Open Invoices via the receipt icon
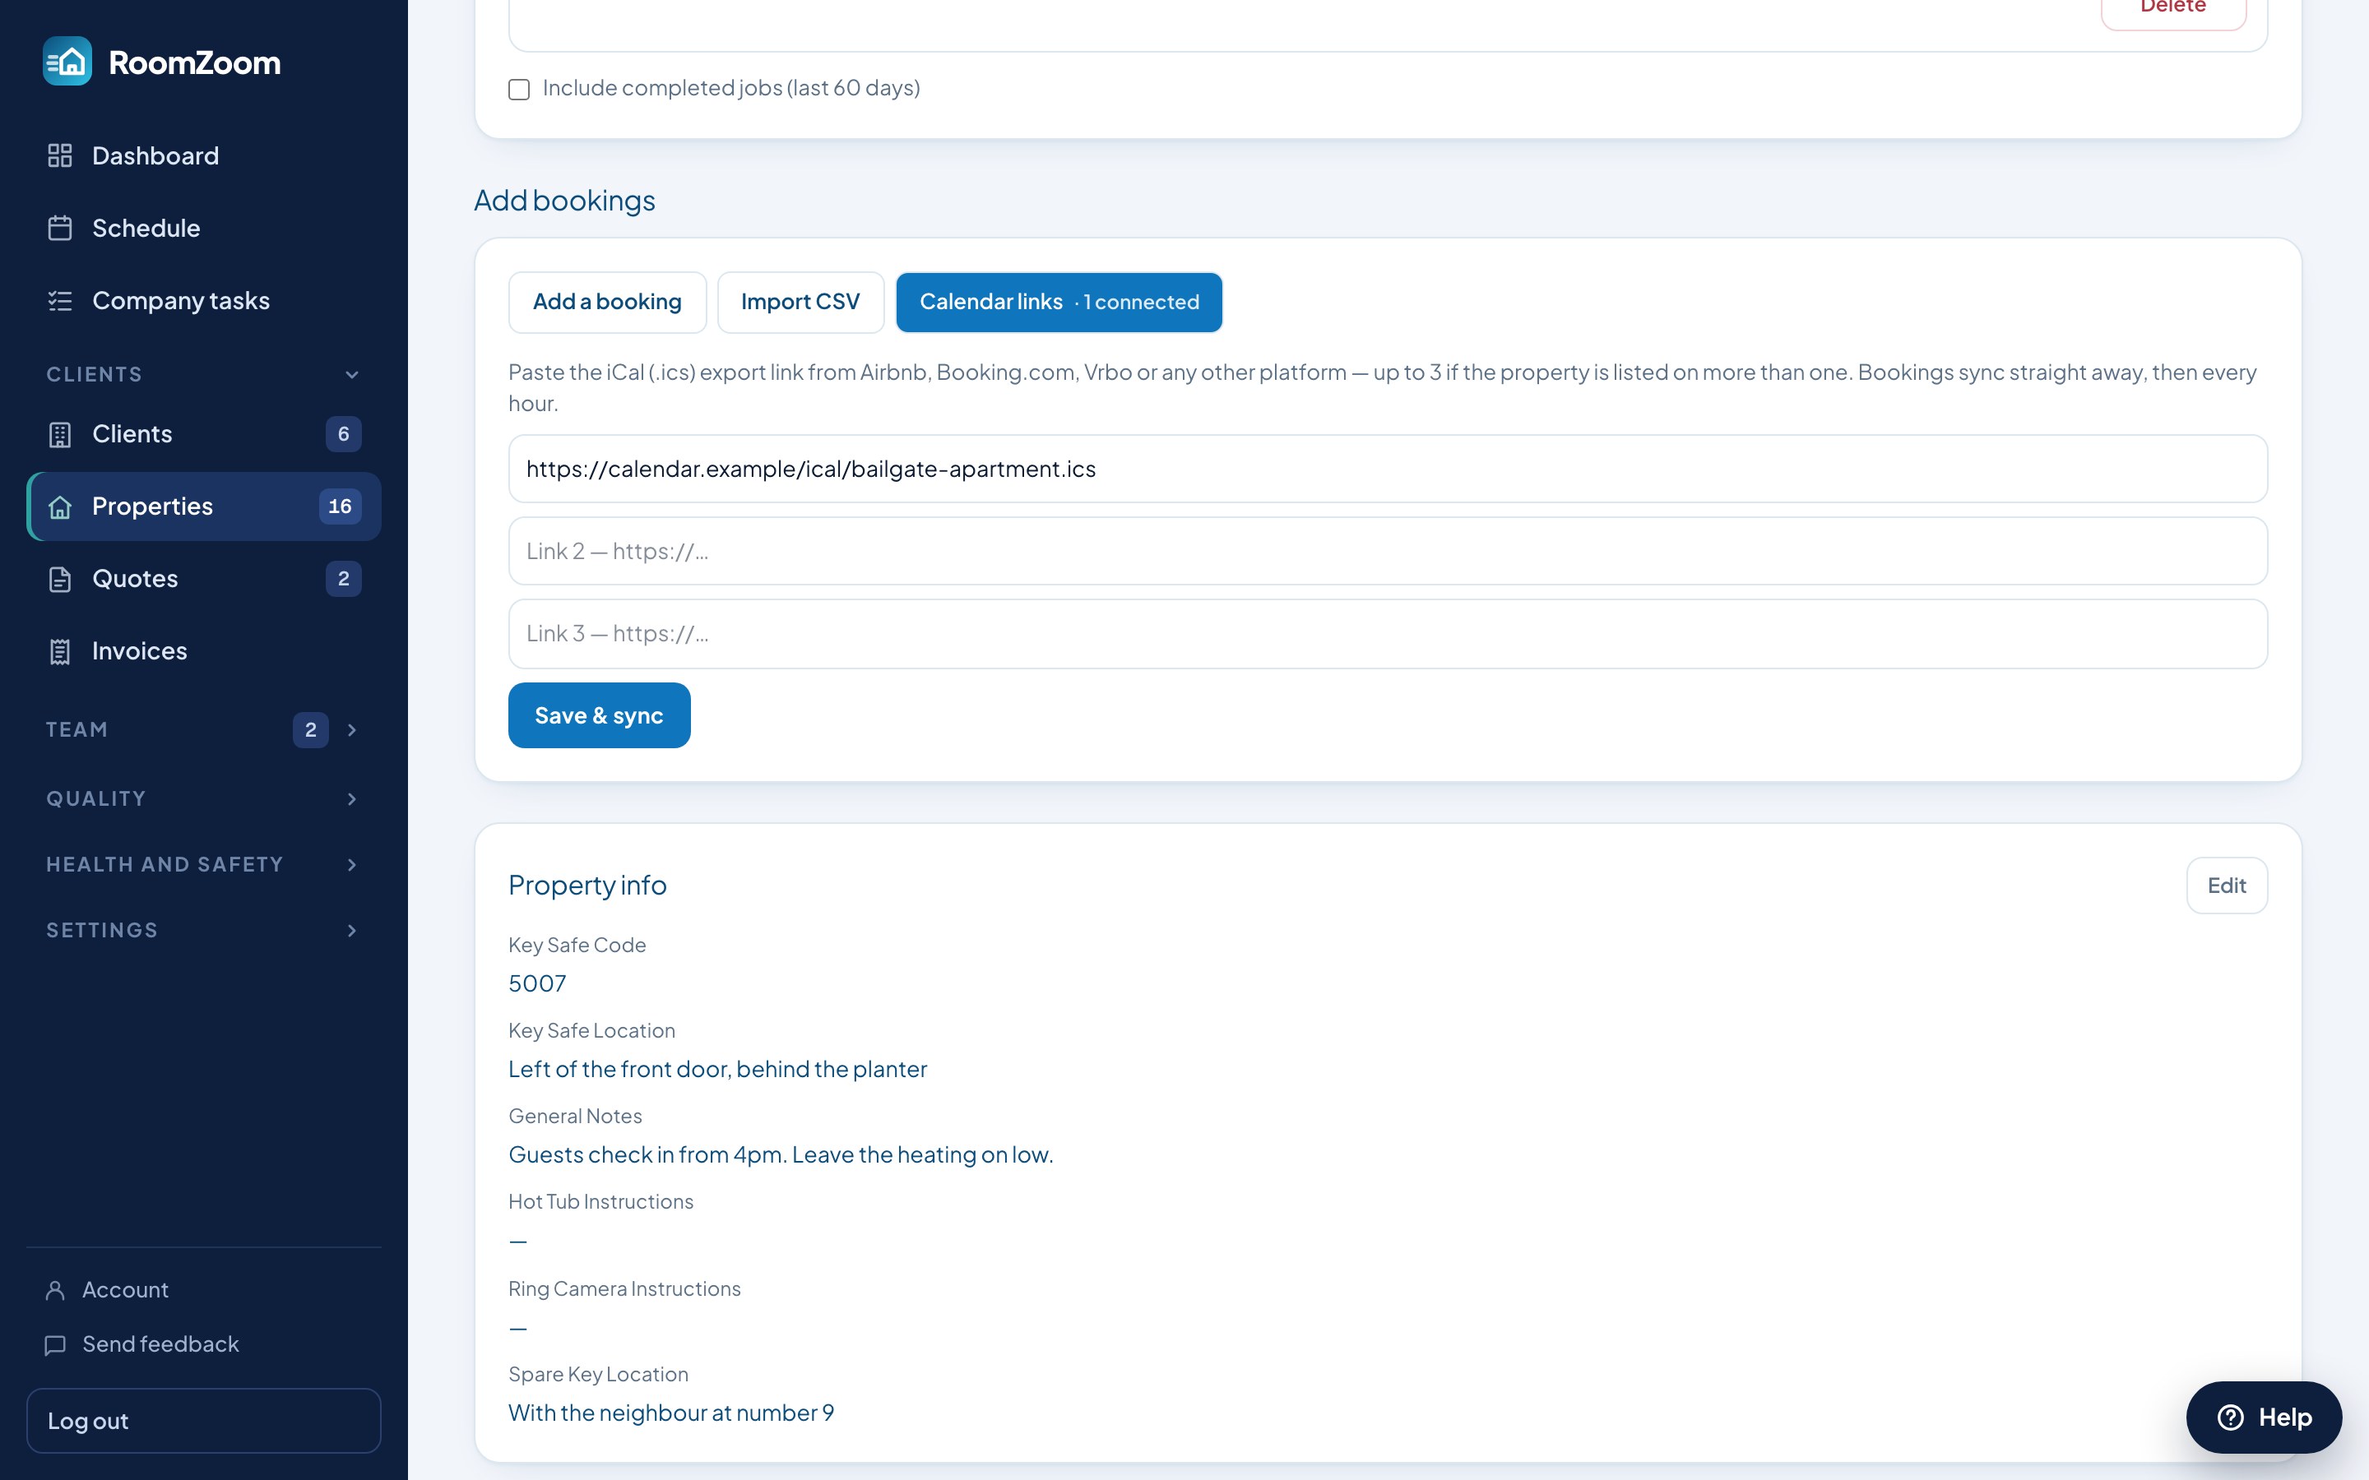 click(60, 651)
